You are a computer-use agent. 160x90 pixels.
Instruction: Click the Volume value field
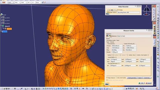click(x=117, y=46)
